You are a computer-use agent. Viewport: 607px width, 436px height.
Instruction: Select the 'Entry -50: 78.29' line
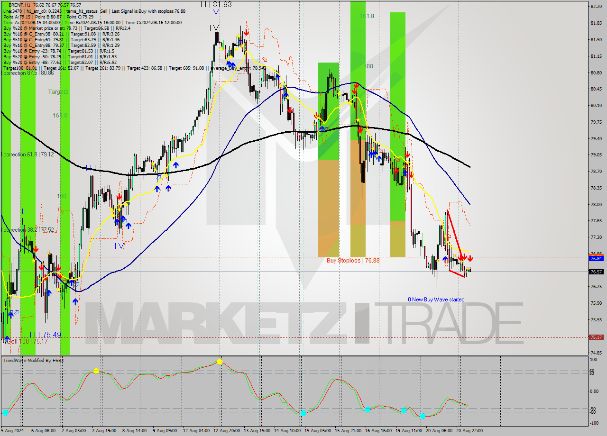pyautogui.click(x=60, y=57)
